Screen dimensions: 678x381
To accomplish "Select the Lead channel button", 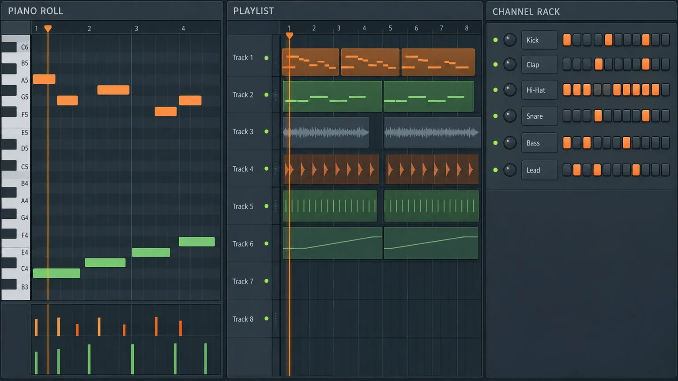I will coord(539,170).
